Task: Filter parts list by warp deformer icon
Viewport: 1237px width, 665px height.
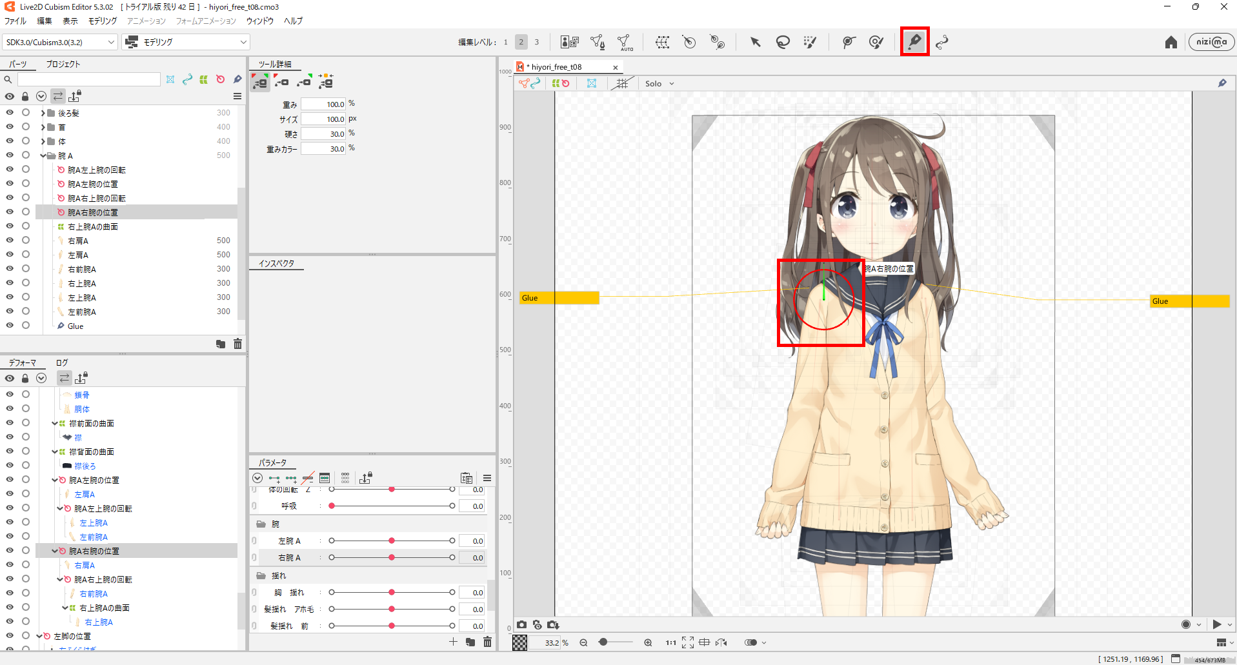Action: pos(204,79)
